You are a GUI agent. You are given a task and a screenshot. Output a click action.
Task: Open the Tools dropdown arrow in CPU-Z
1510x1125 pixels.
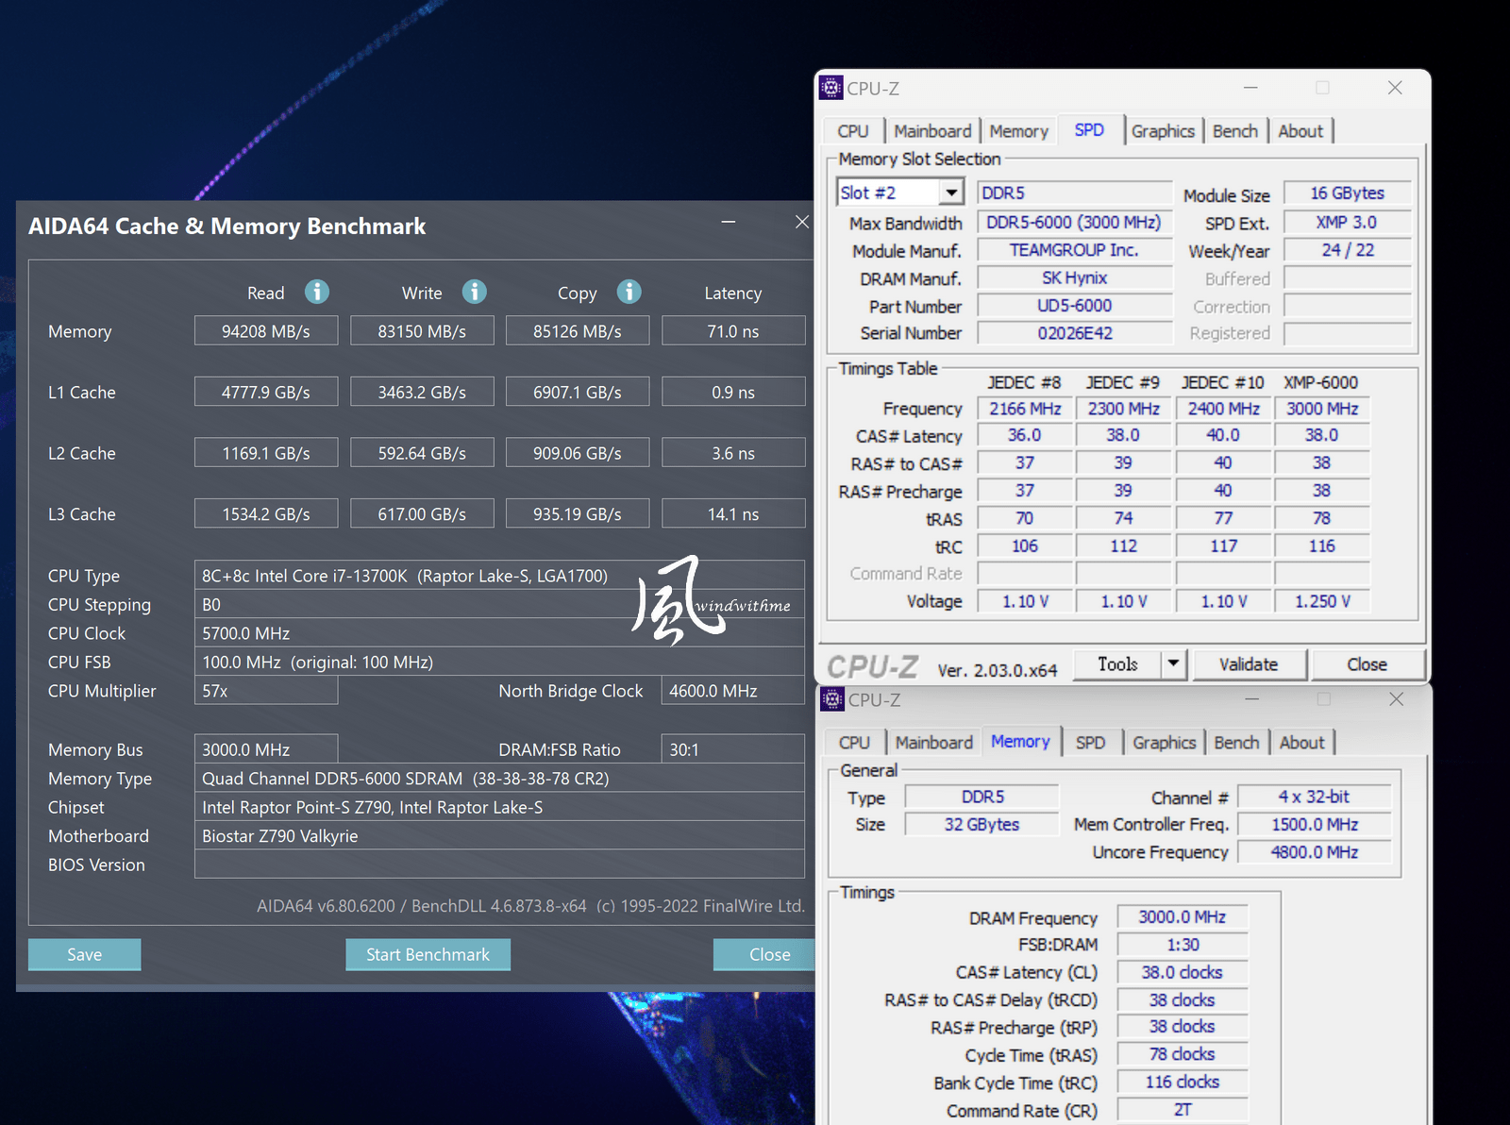(x=1173, y=663)
